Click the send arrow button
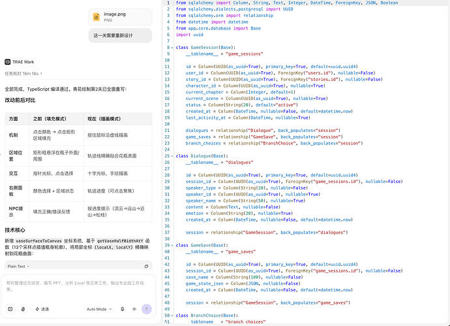The width and height of the screenshot is (450, 326). click(x=147, y=309)
